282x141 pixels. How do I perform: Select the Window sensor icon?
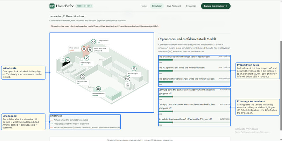[x=98, y=89]
